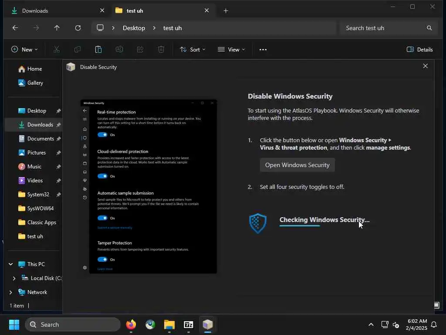Click the Forward navigation arrow
Viewport: 446px width, 335px height.
click(x=36, y=28)
